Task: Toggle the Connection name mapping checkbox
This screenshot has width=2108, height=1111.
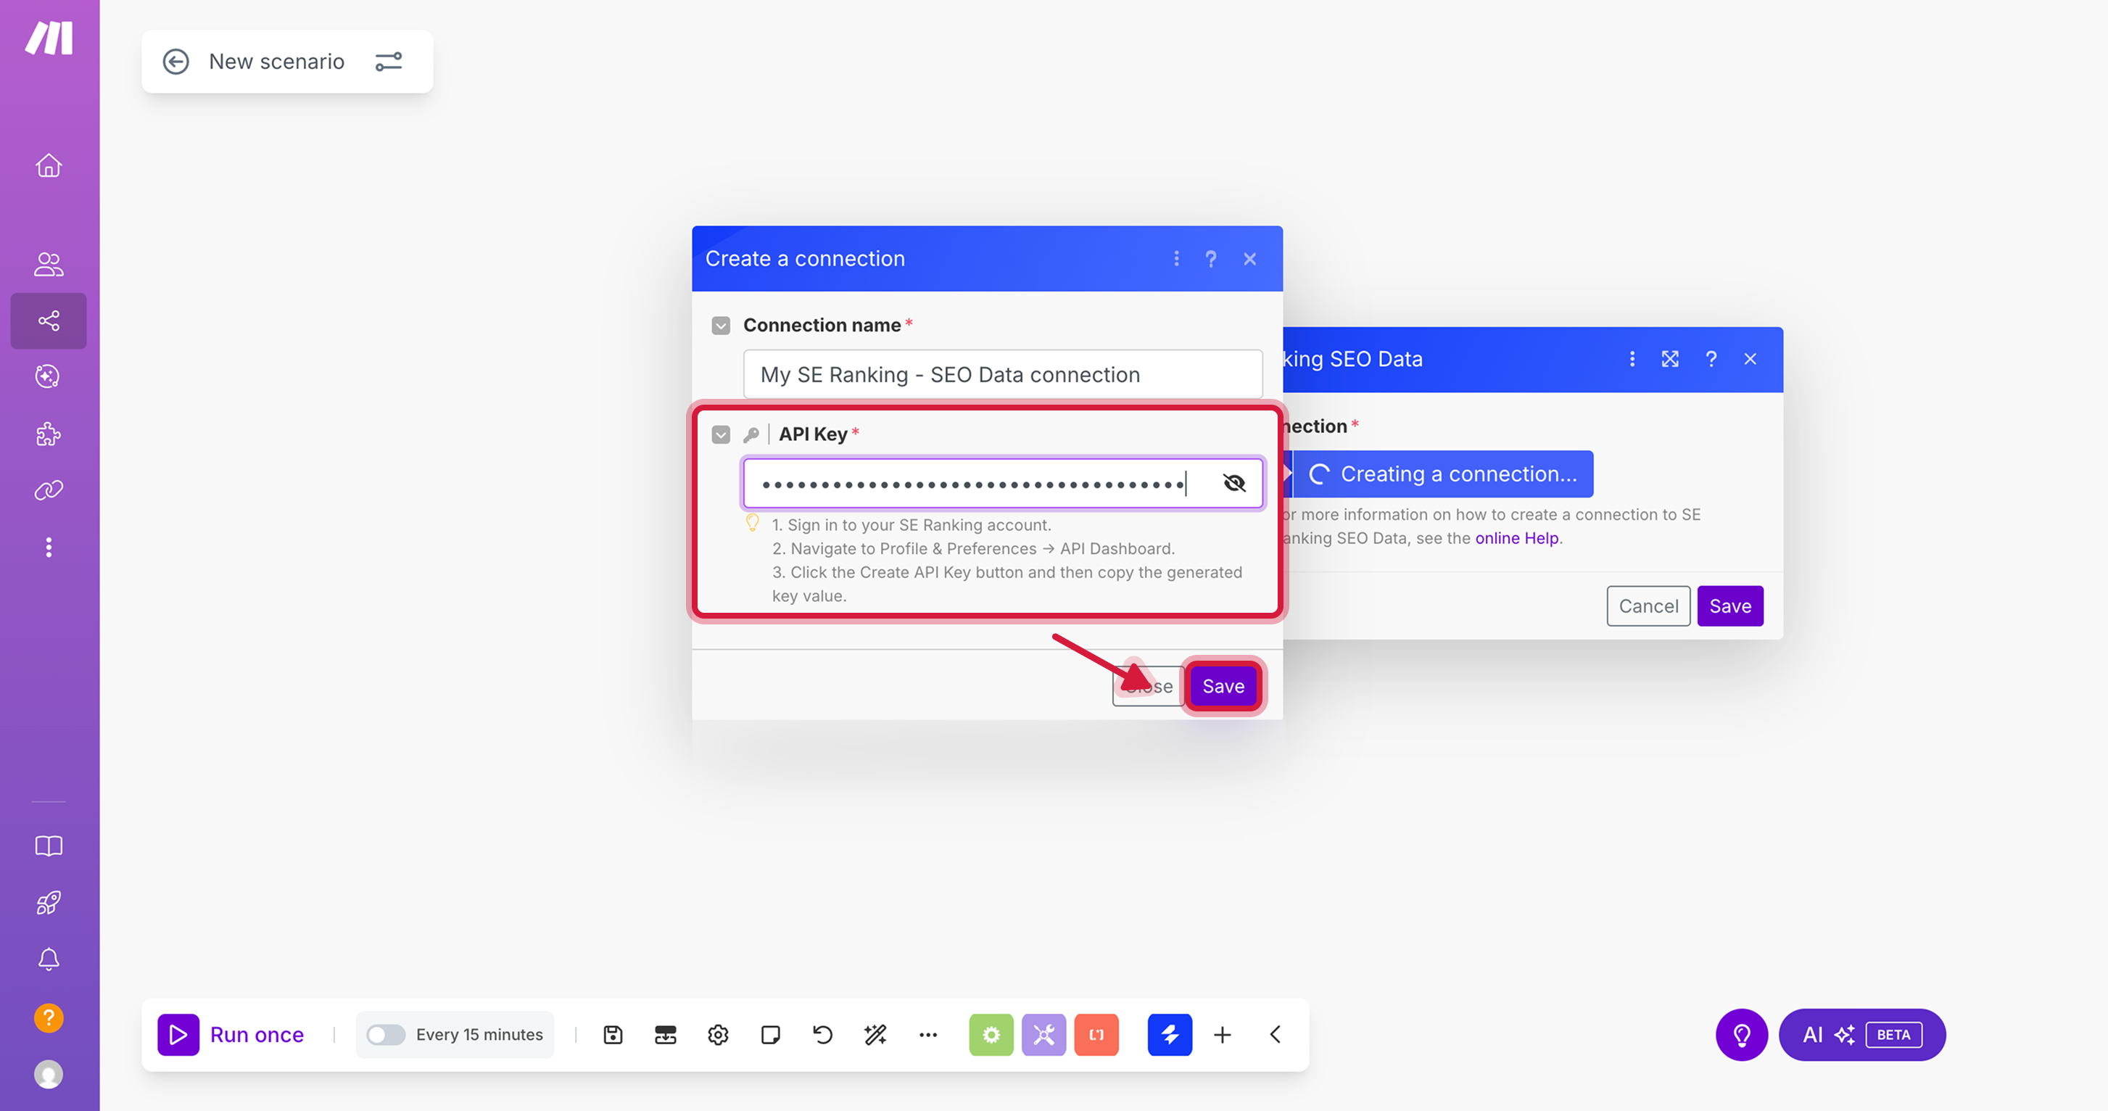Action: 721,325
